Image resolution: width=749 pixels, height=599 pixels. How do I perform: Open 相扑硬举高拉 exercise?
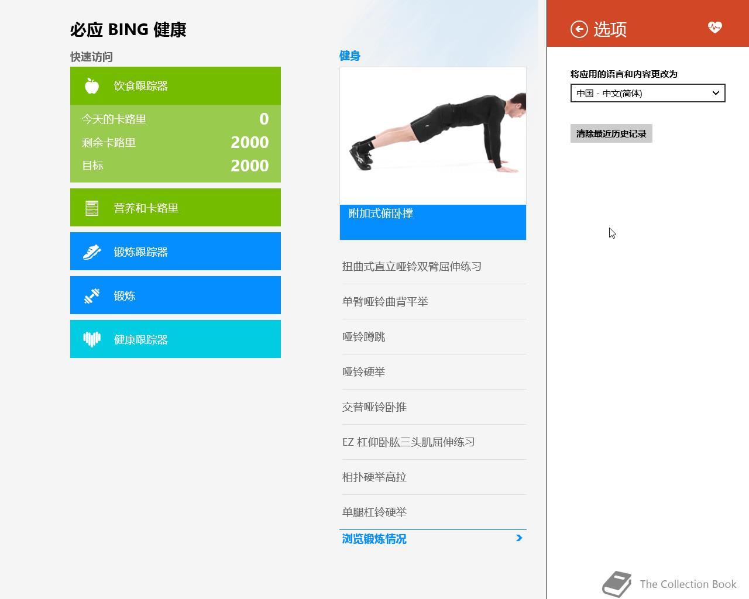(434, 477)
